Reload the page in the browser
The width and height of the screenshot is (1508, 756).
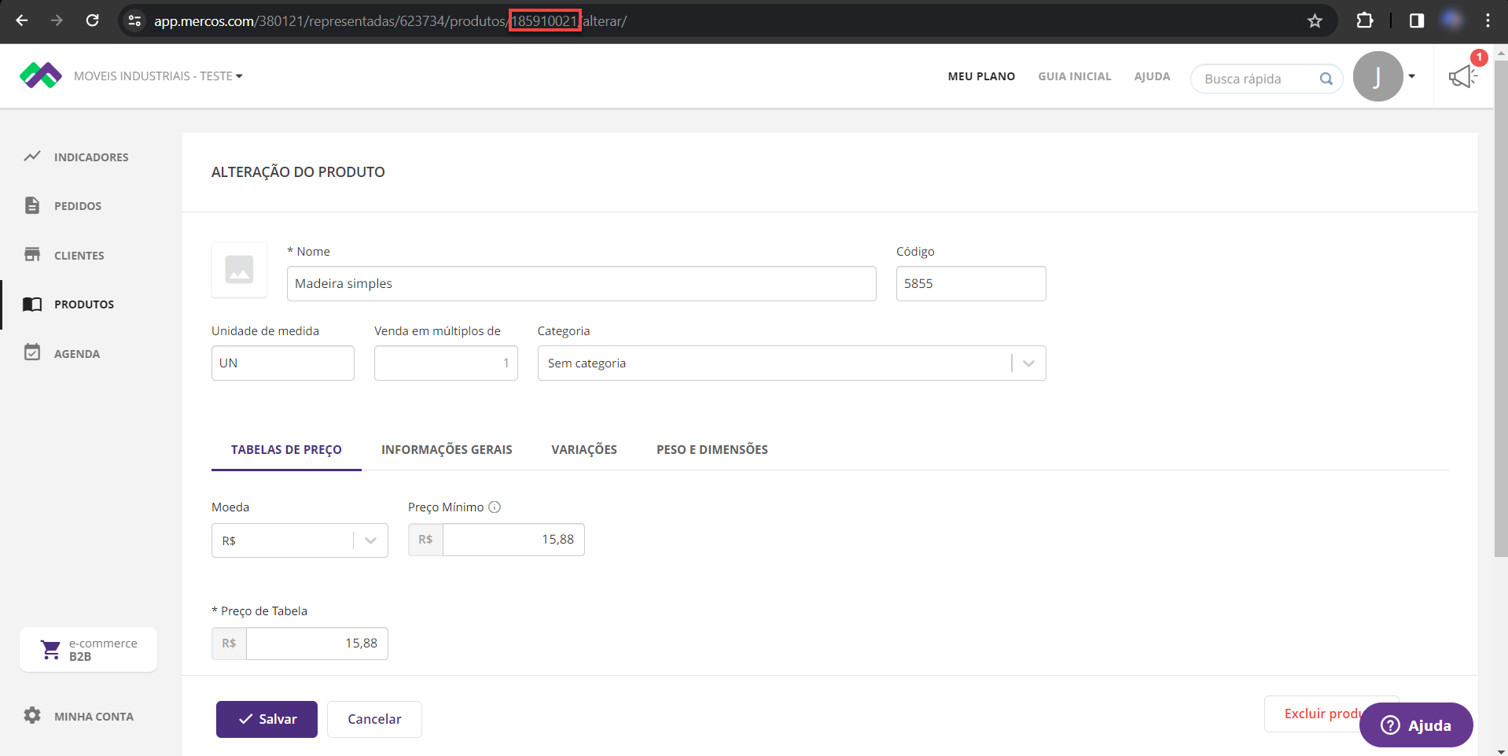(92, 21)
